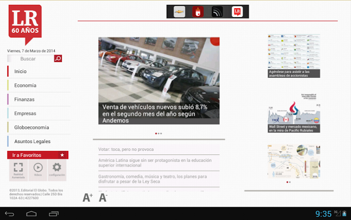The width and height of the screenshot is (351, 220).
Task: Go to the Inicio section
Action: pyautogui.click(x=39, y=71)
